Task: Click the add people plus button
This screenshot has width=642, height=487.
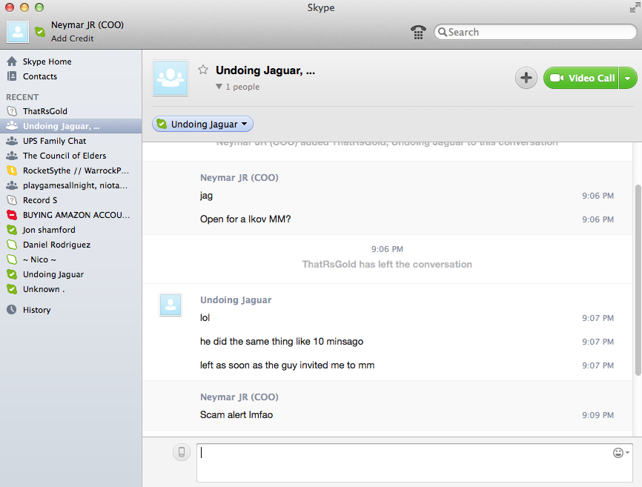Action: (526, 78)
